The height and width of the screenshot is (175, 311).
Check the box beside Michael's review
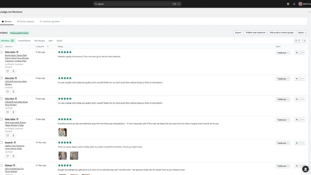point(1,165)
